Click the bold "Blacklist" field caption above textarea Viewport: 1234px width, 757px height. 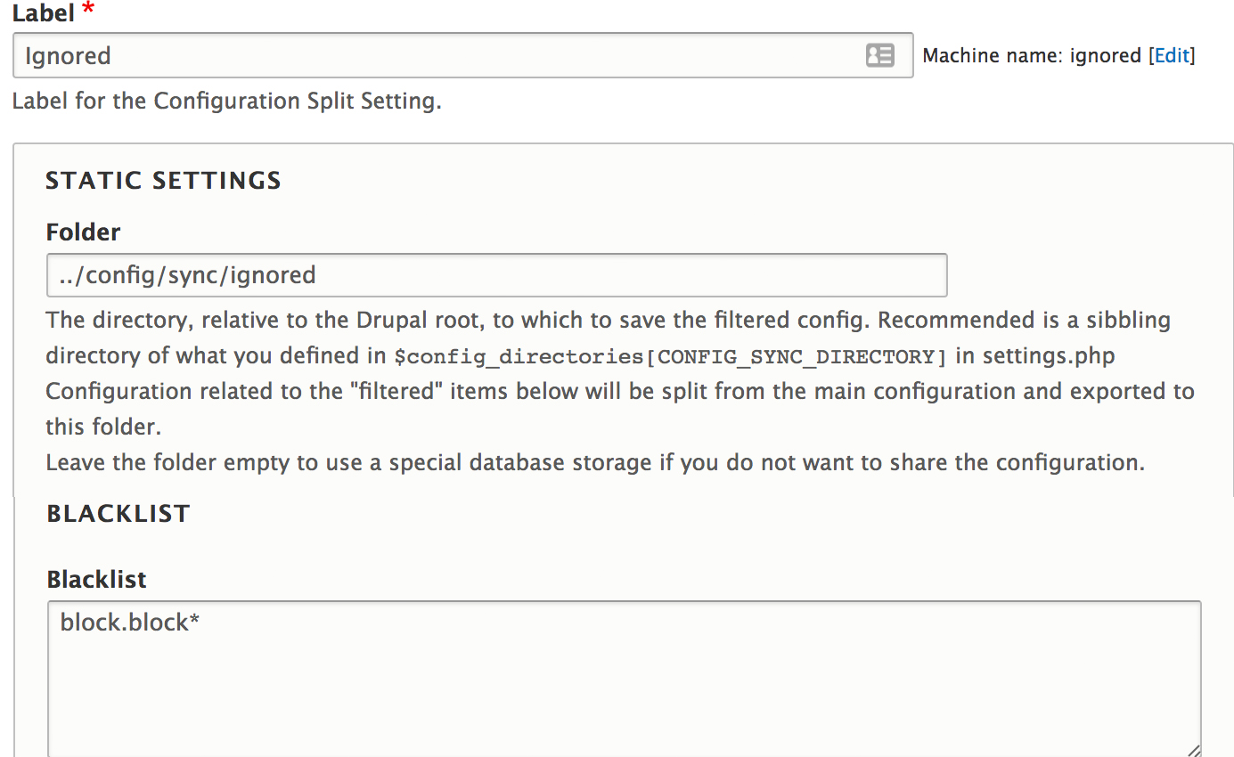click(x=96, y=579)
